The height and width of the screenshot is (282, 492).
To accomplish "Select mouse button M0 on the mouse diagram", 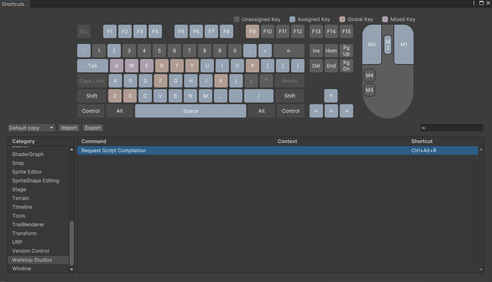I will (371, 44).
